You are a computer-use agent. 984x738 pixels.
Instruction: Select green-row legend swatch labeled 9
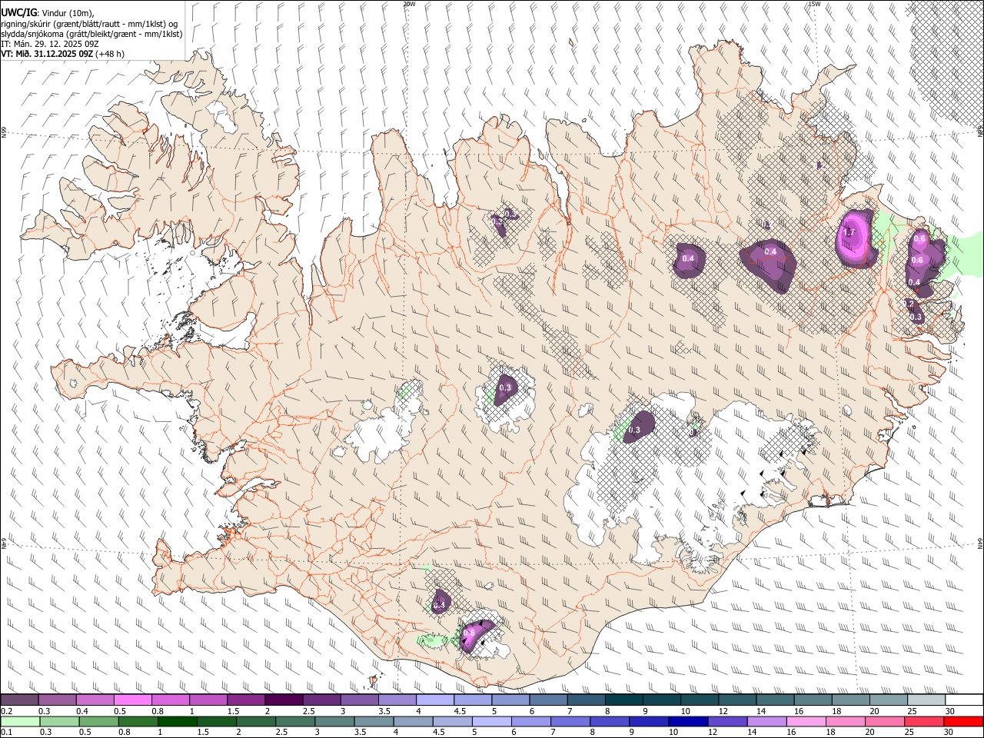(x=650, y=721)
